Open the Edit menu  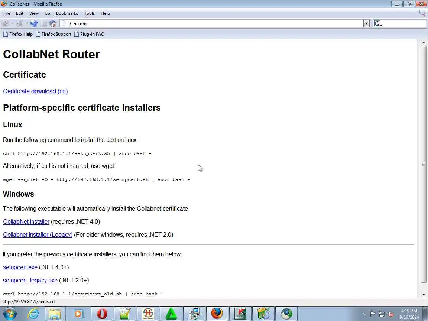point(19,13)
